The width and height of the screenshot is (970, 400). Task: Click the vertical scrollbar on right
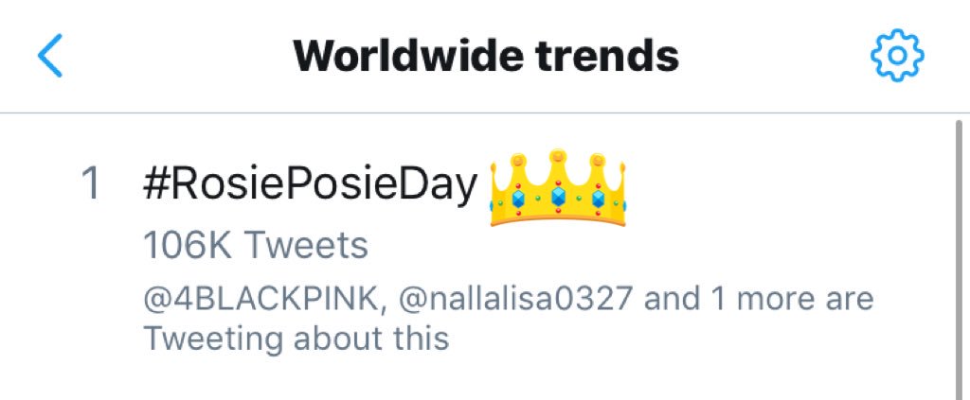(957, 255)
